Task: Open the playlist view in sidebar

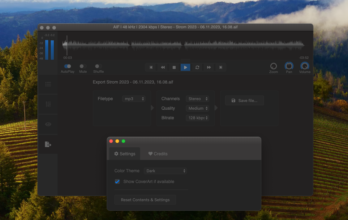Action: point(48,84)
